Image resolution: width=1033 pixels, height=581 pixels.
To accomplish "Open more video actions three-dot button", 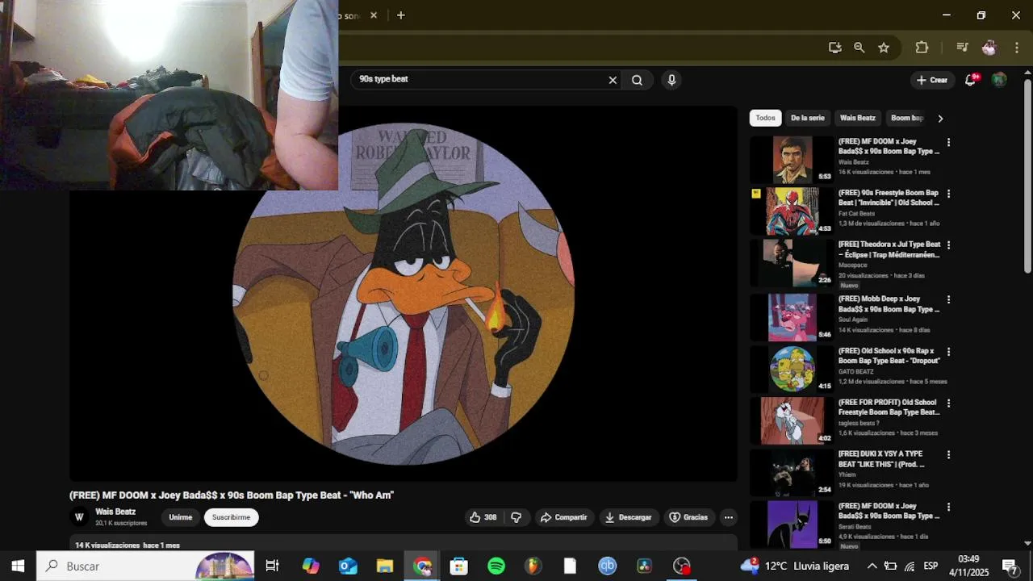I will pyautogui.click(x=728, y=517).
